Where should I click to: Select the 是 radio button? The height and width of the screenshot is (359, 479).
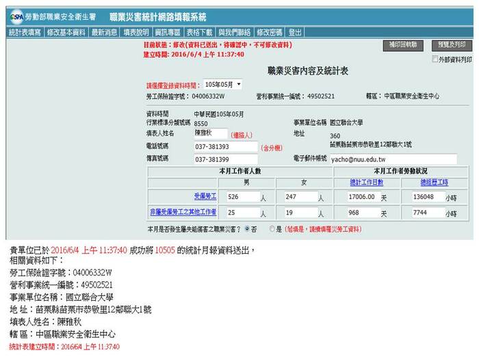coord(272,229)
